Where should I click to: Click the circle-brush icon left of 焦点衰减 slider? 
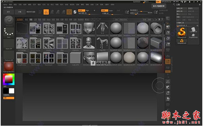[127, 12]
